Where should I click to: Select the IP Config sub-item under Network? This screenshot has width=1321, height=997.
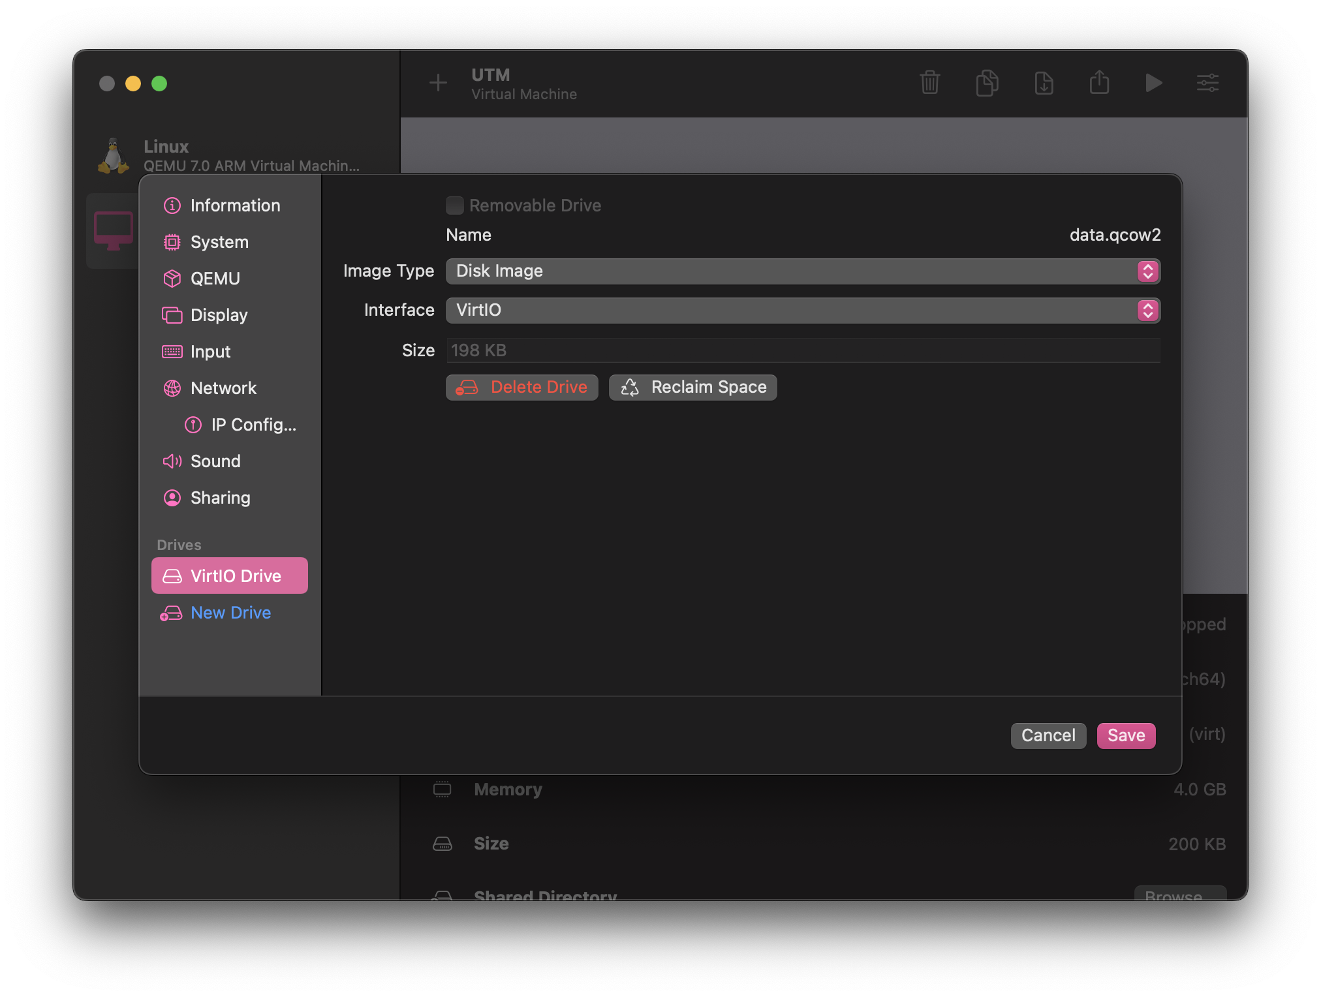coord(253,425)
